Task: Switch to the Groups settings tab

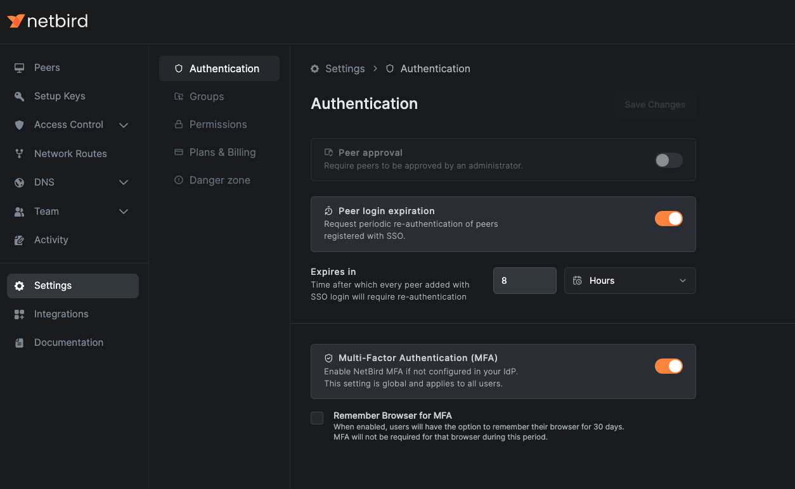Action: click(207, 97)
